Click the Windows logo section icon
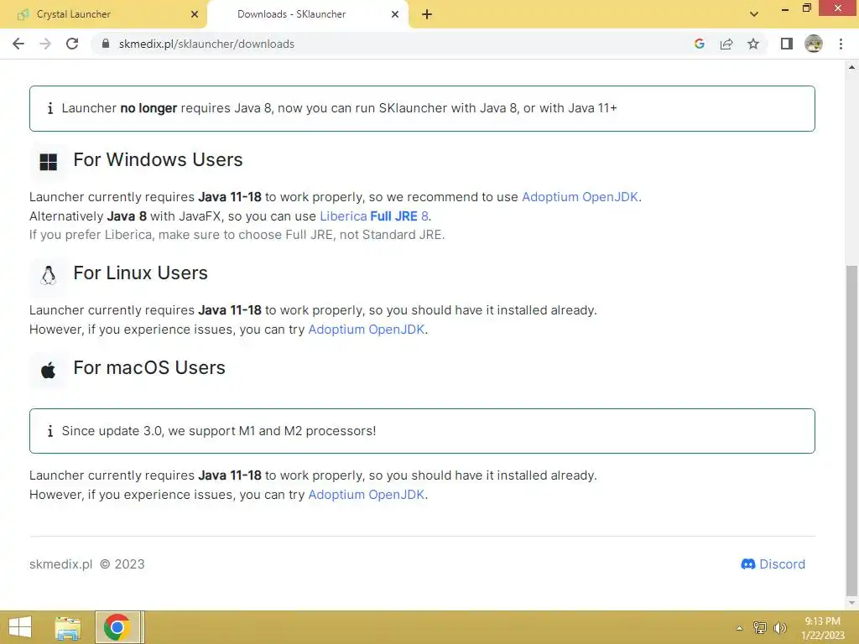Screen dimensions: 859x644 click(48, 162)
